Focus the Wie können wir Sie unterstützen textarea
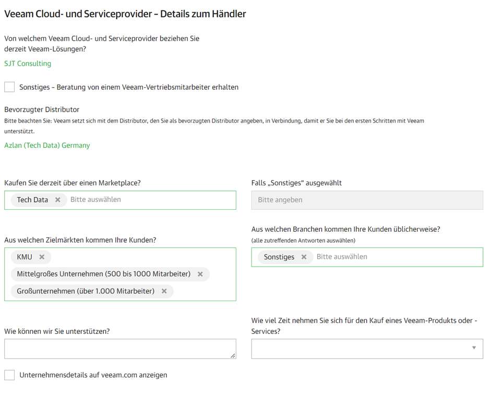The height and width of the screenshot is (394, 493). point(120,349)
